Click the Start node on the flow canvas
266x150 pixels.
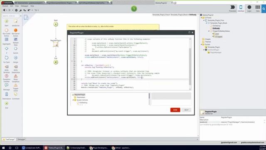56,24
